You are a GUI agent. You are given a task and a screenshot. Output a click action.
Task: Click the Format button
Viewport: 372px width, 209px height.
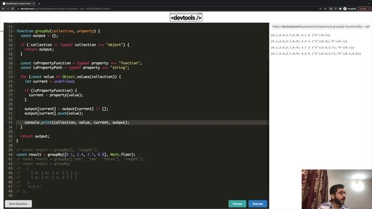237,204
